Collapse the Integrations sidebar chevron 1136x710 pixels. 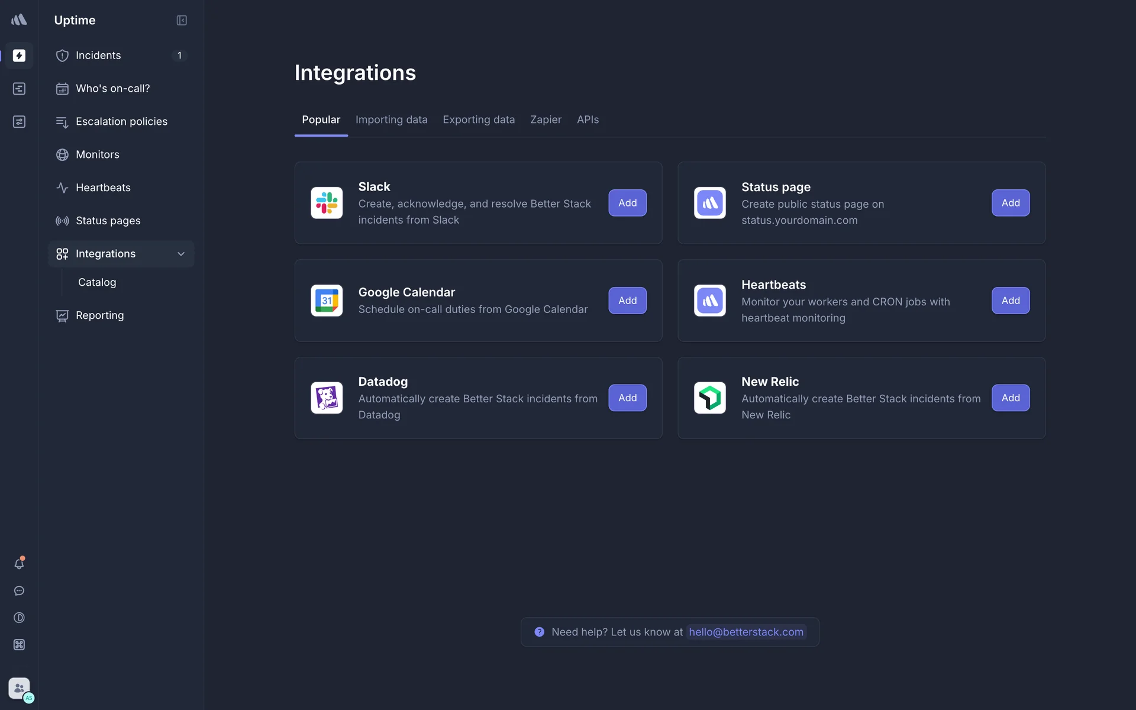pos(181,254)
